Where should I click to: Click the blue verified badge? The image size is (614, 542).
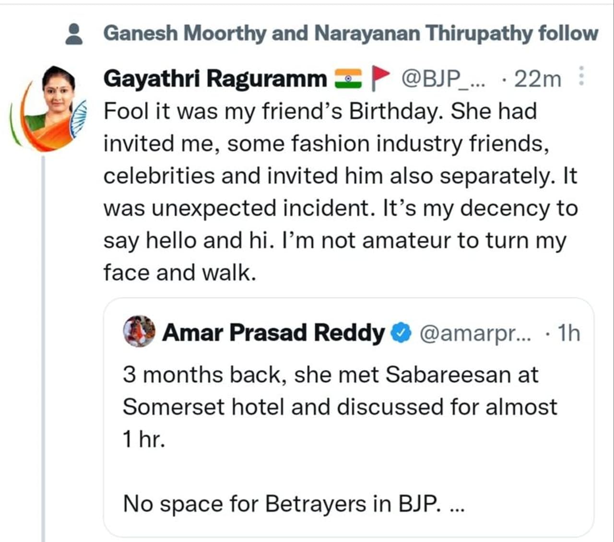(x=401, y=333)
